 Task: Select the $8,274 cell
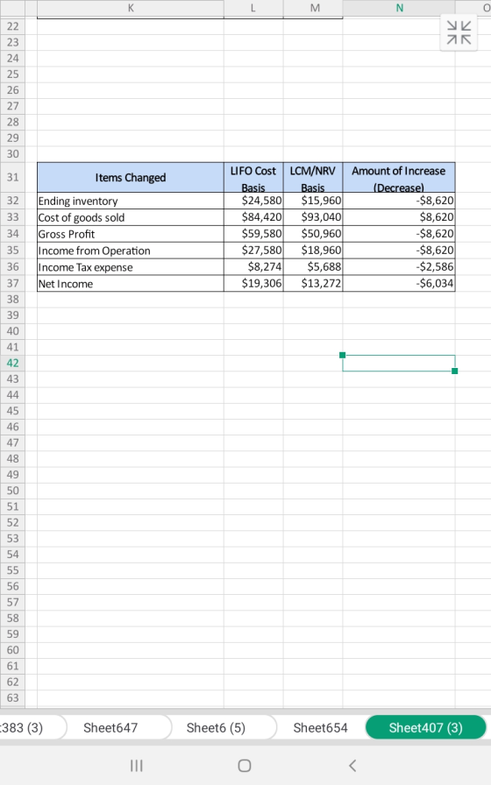(x=253, y=267)
